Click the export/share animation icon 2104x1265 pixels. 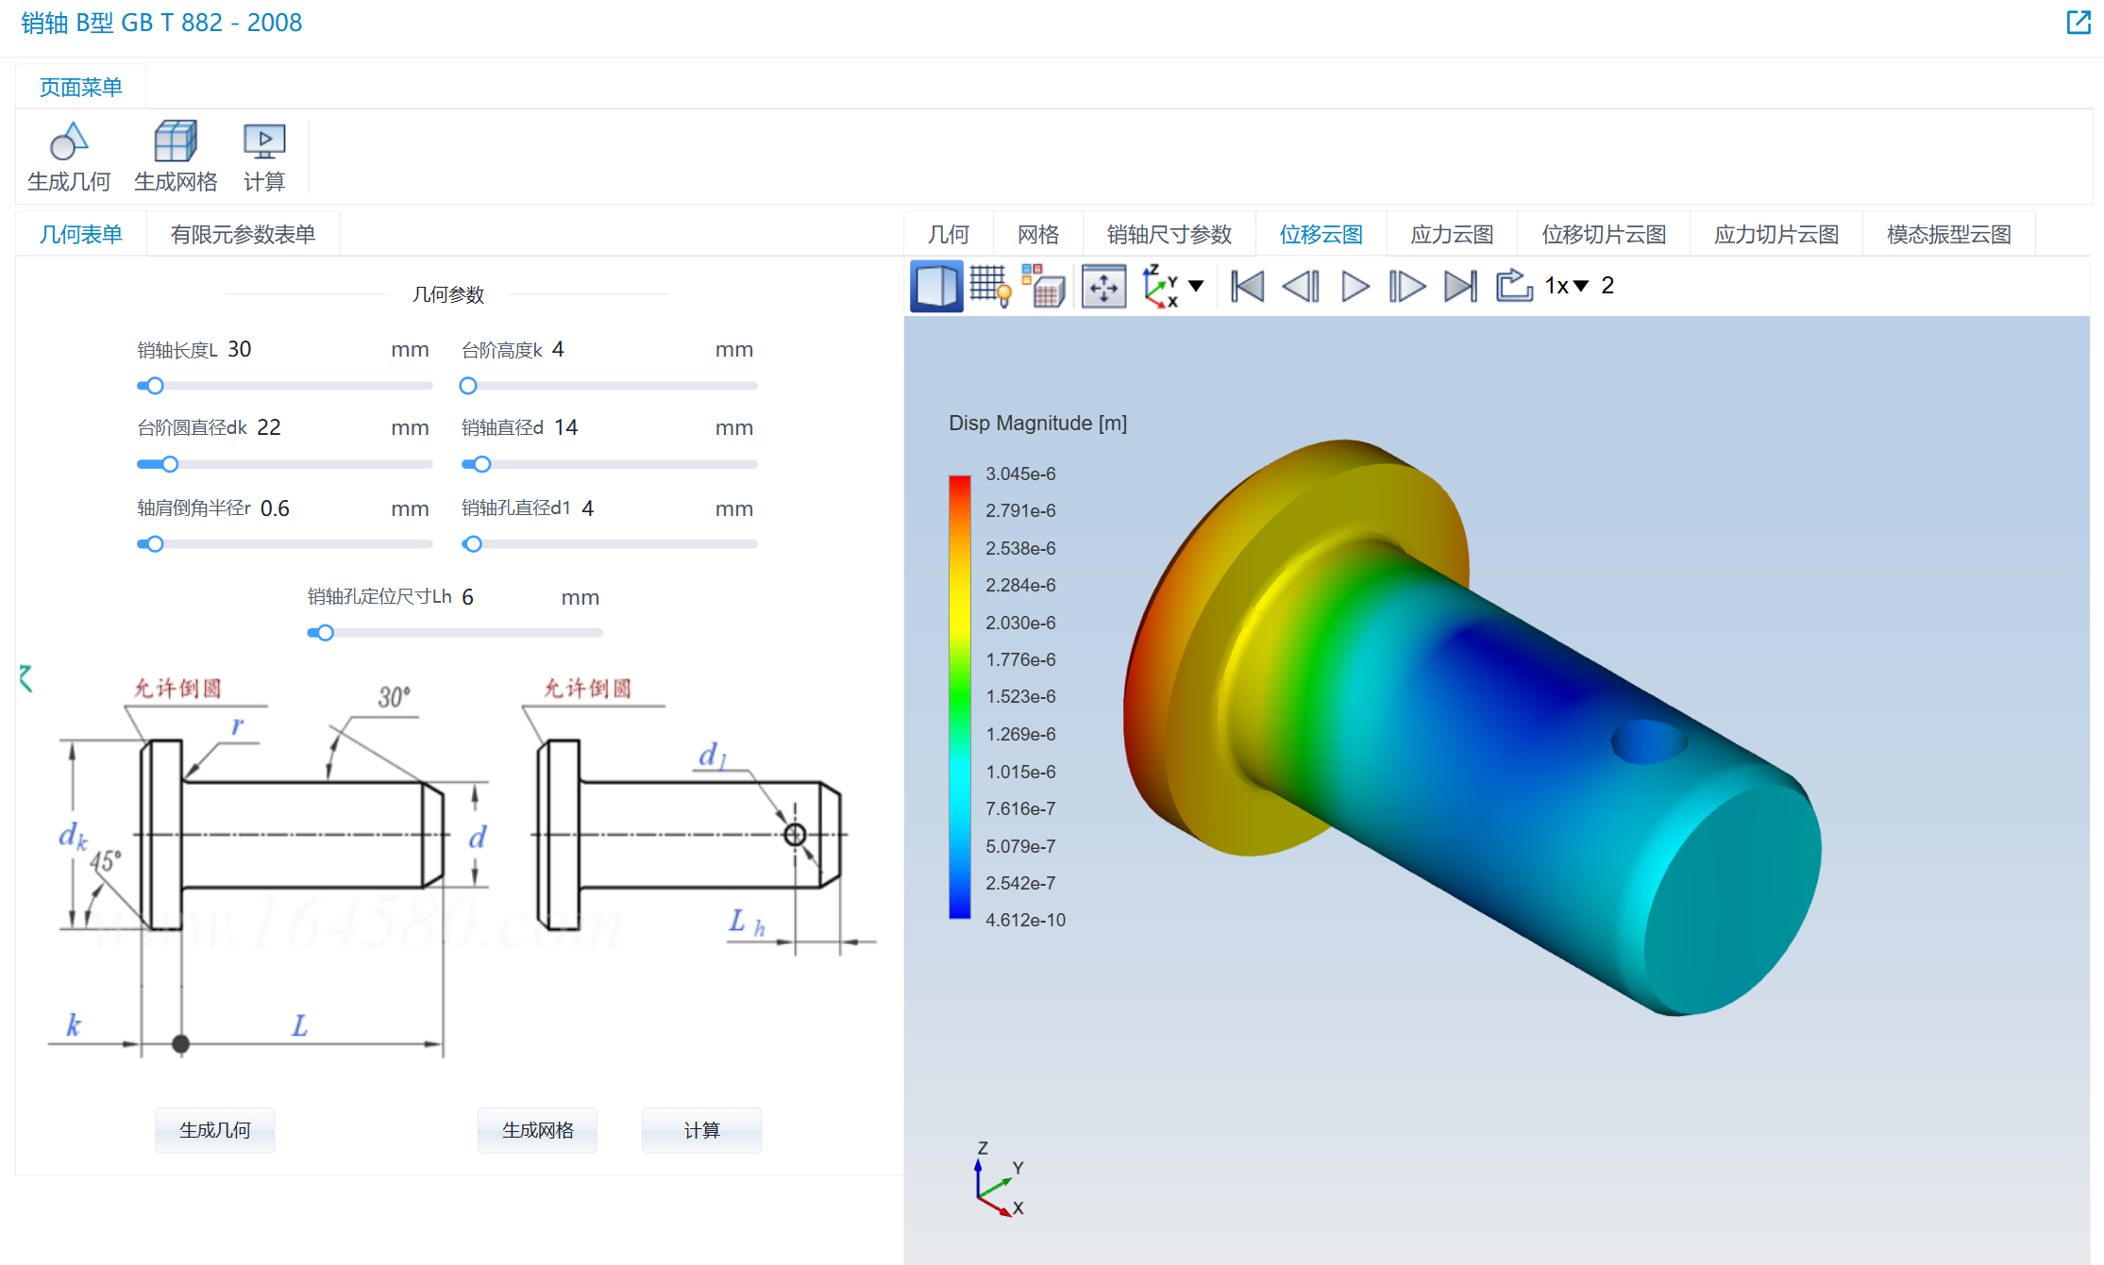tap(1514, 286)
